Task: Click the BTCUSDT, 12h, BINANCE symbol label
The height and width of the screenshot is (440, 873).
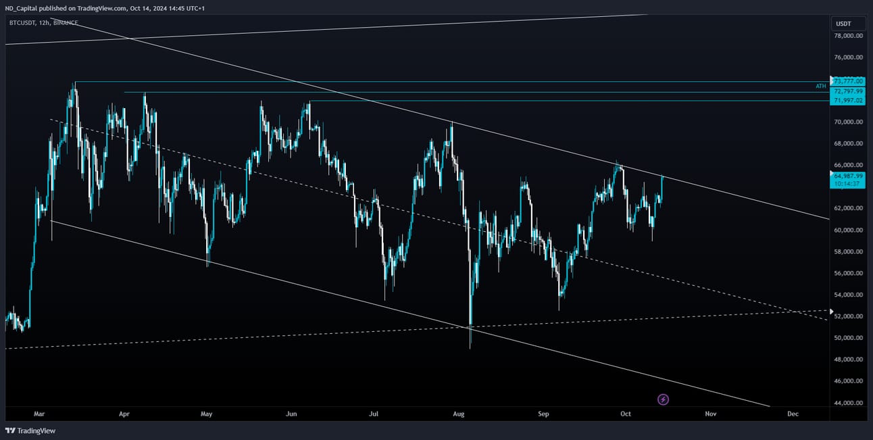Action: click(x=43, y=22)
